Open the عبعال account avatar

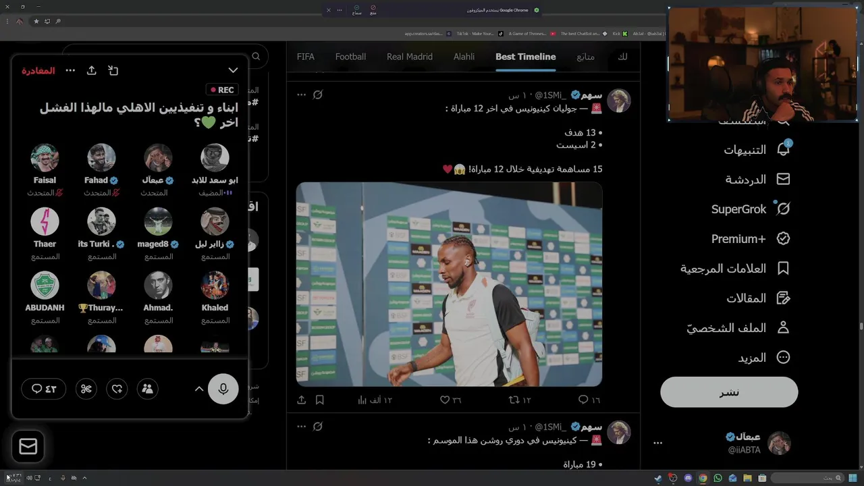[x=779, y=443]
